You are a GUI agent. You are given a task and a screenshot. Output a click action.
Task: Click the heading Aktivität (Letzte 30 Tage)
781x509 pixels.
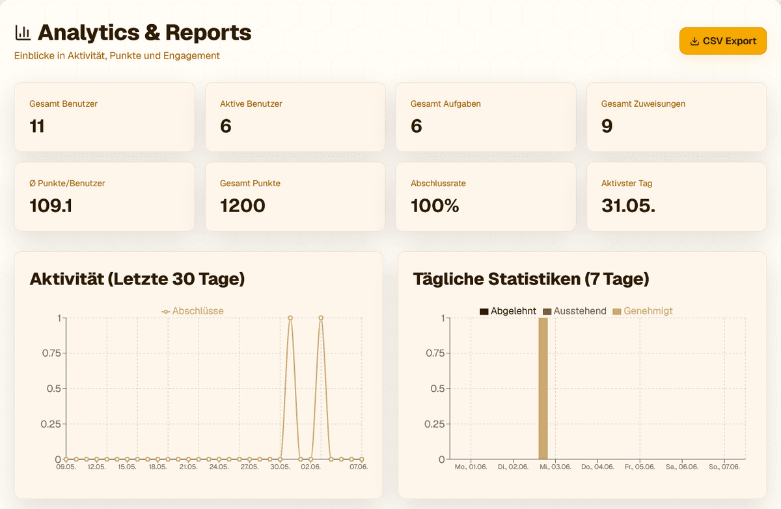pyautogui.click(x=137, y=279)
